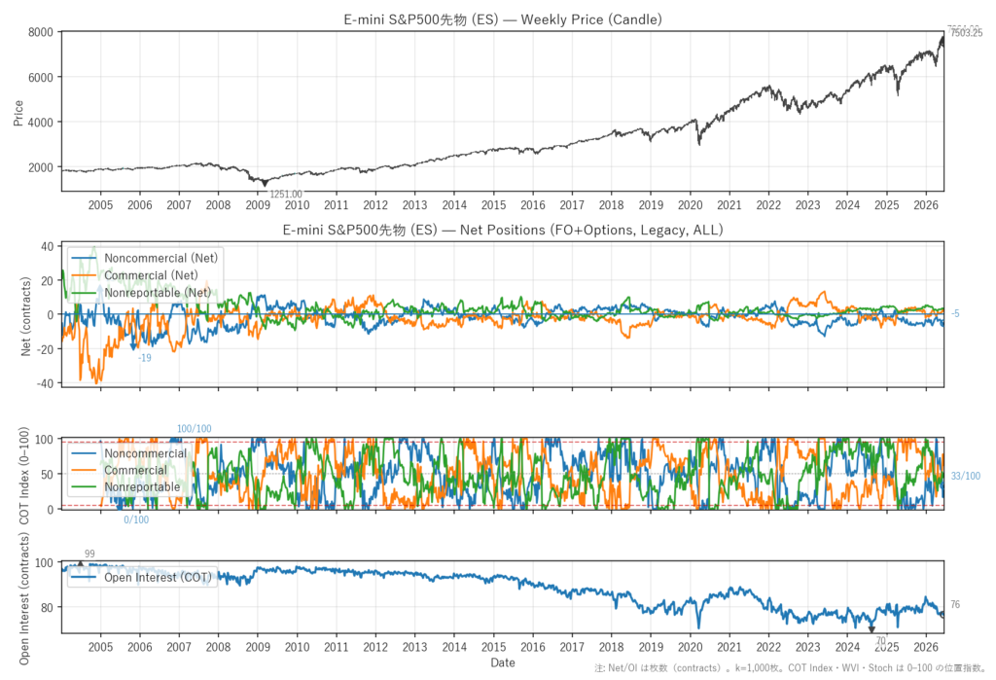Click the 80 tick on the open interest axis
996x680 pixels.
click(x=48, y=608)
